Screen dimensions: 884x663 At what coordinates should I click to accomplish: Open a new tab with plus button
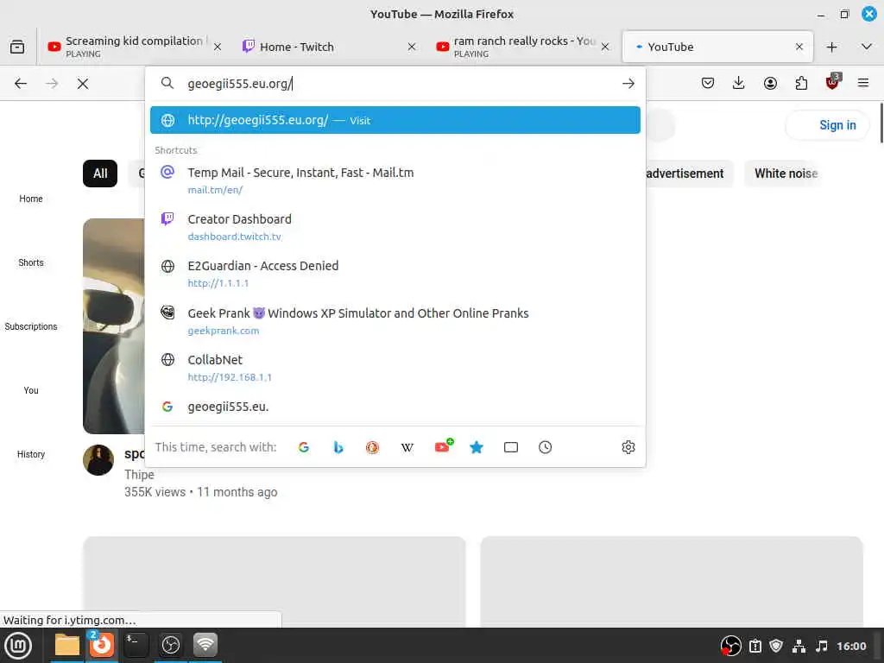831,47
